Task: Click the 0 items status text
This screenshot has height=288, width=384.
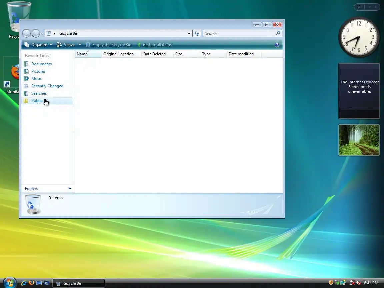Action: (56, 198)
